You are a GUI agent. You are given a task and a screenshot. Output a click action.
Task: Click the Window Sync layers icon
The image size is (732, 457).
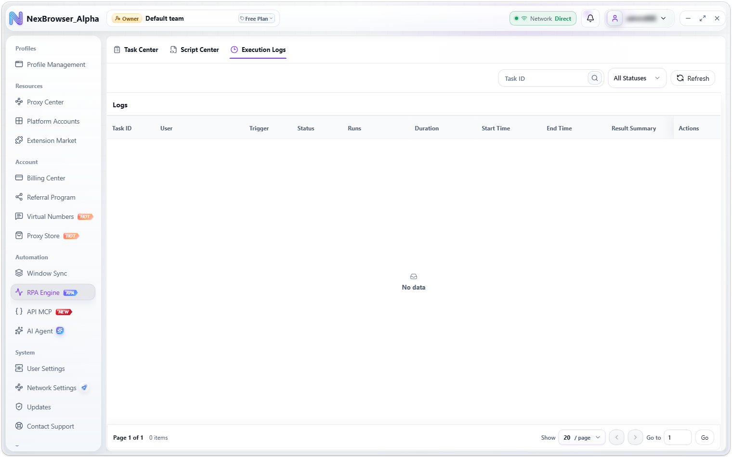coord(19,273)
